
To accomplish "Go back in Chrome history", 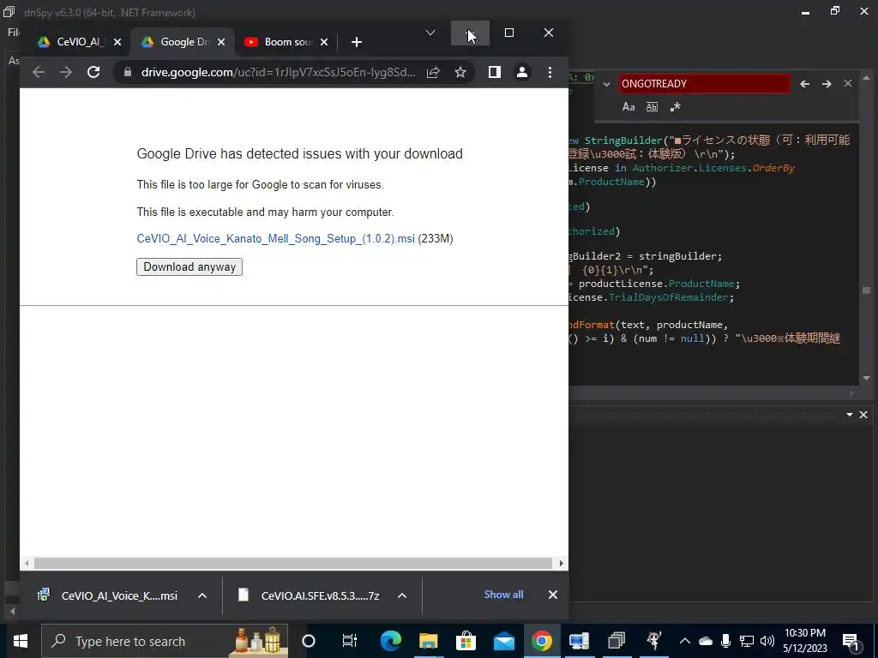I will 38,72.
